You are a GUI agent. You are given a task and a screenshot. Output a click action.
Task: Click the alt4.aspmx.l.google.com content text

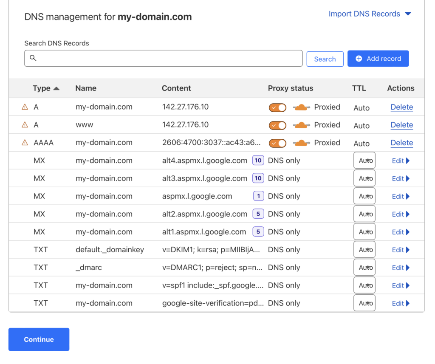click(x=205, y=161)
